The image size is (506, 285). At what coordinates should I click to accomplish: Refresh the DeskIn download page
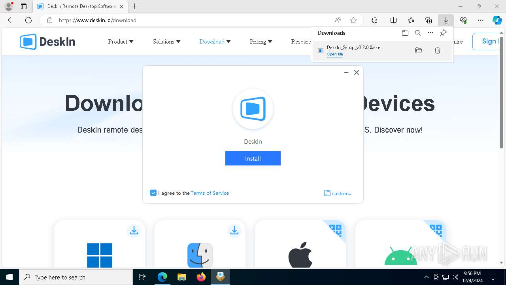point(28,20)
